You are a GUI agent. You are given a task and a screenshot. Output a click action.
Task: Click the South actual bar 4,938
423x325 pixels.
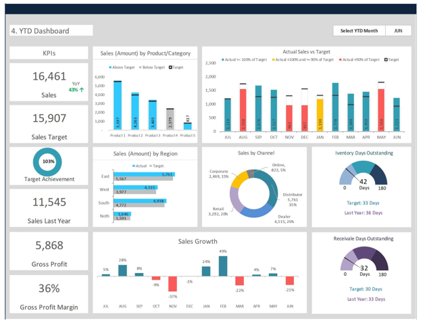coord(140,201)
